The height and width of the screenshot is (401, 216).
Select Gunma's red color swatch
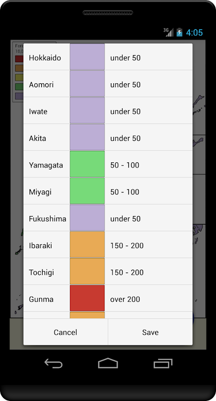click(x=87, y=298)
